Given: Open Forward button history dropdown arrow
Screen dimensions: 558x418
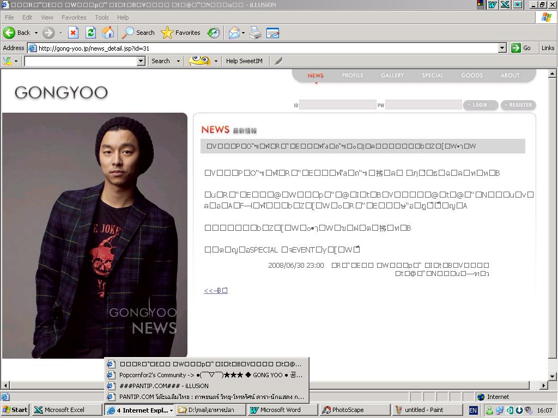Looking at the screenshot, I should (x=60, y=33).
